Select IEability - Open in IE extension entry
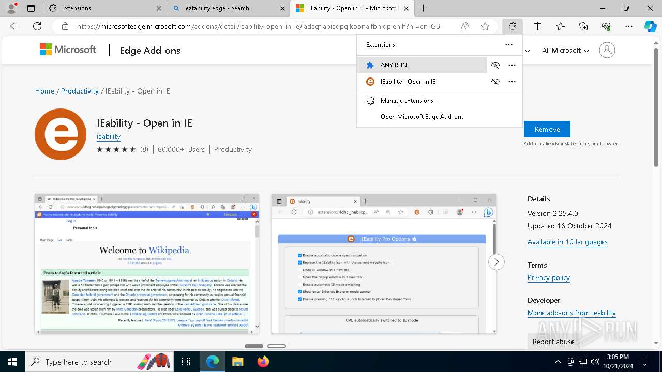 (422, 82)
